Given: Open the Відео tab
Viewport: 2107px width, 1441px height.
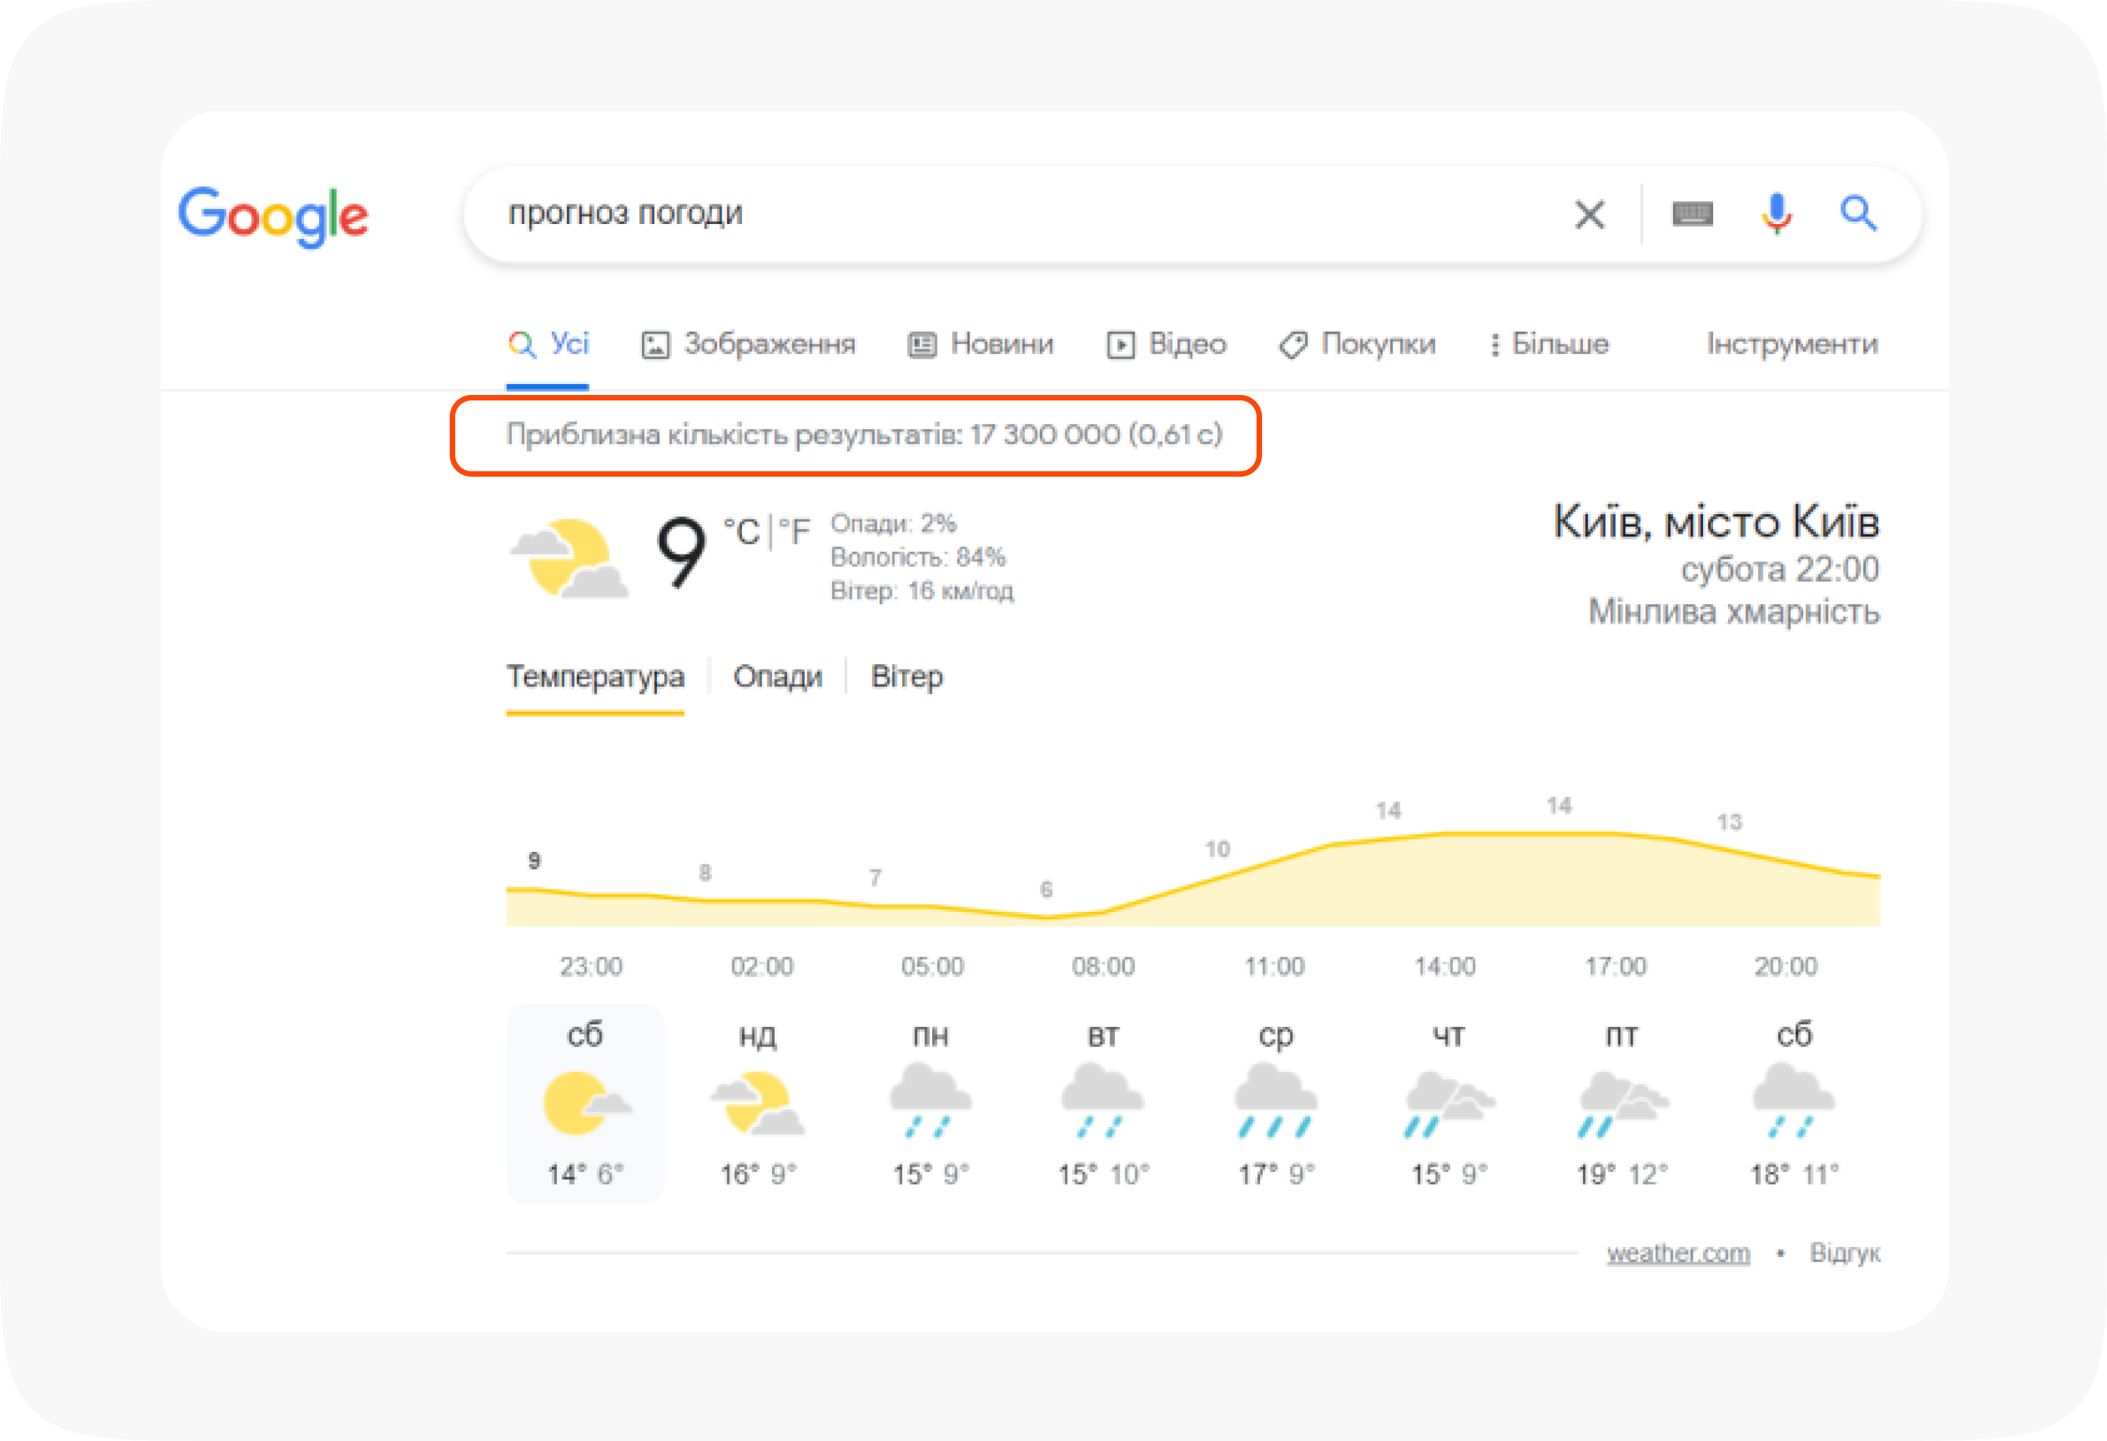Looking at the screenshot, I should 1166,345.
